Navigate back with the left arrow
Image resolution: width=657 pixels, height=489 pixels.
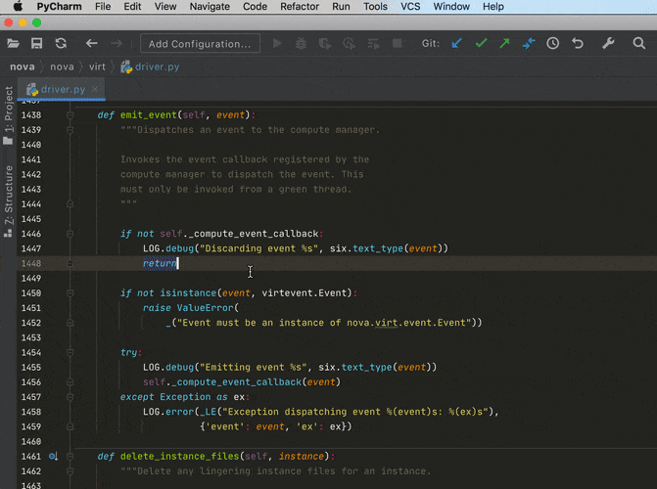[92, 43]
